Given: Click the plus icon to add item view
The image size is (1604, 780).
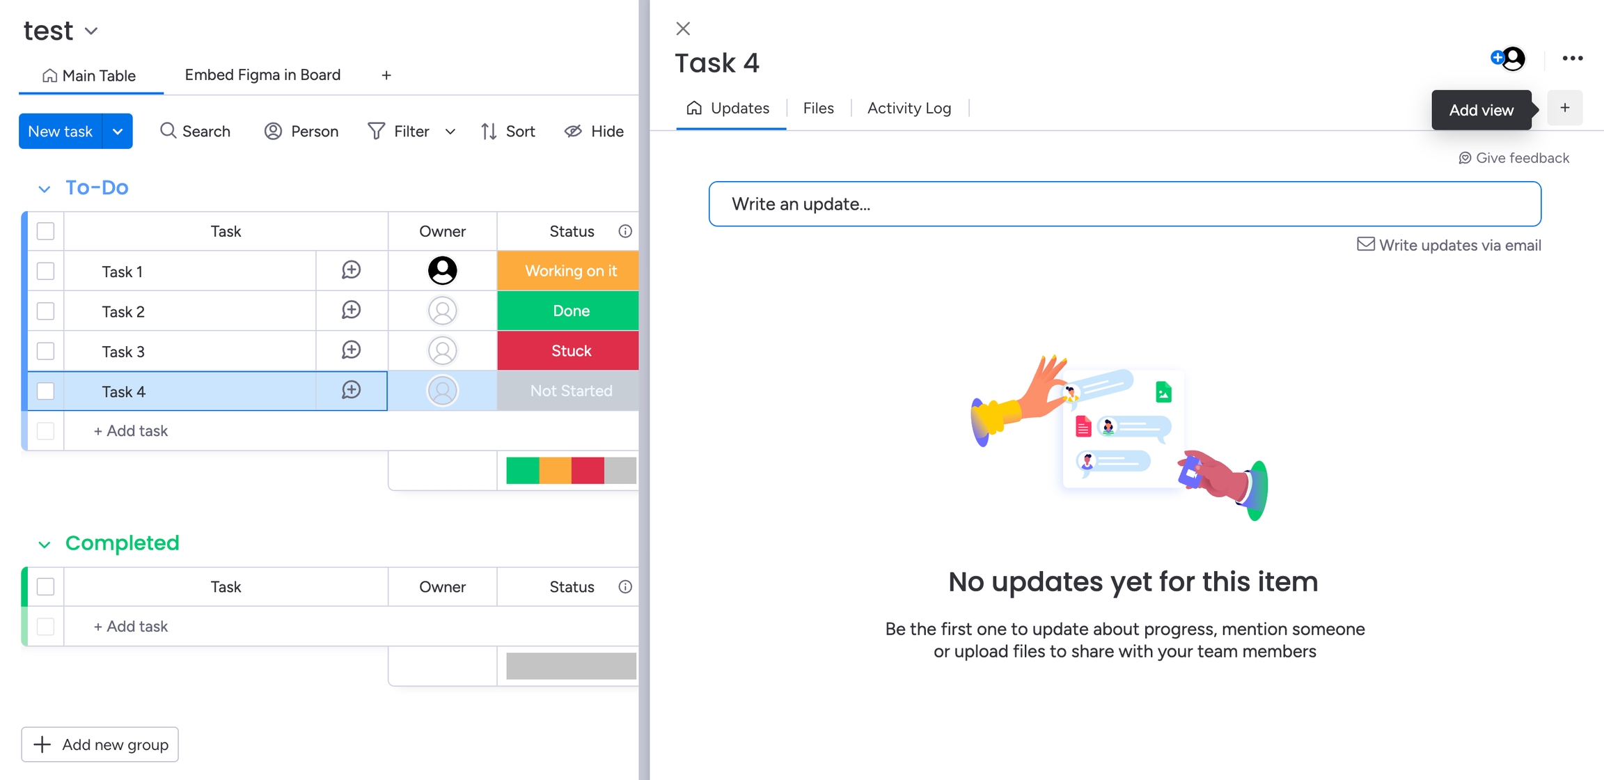Looking at the screenshot, I should click(1564, 108).
